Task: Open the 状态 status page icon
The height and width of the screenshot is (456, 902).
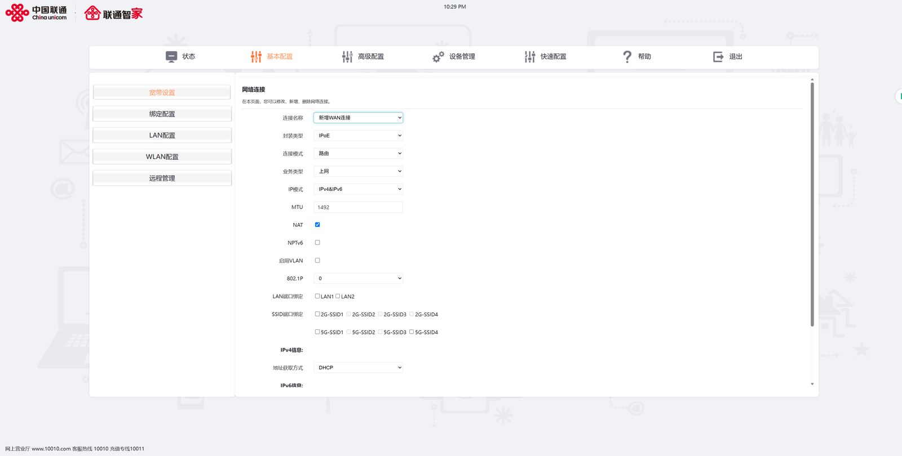Action: pos(171,56)
